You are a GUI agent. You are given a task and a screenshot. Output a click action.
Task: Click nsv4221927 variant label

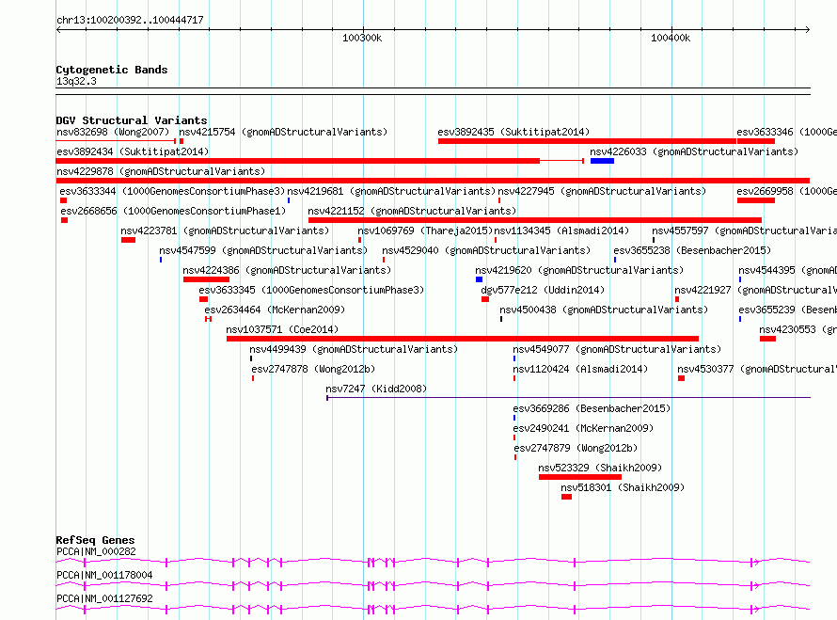755,290
